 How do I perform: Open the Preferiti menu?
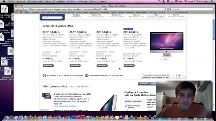[x=71, y=1]
